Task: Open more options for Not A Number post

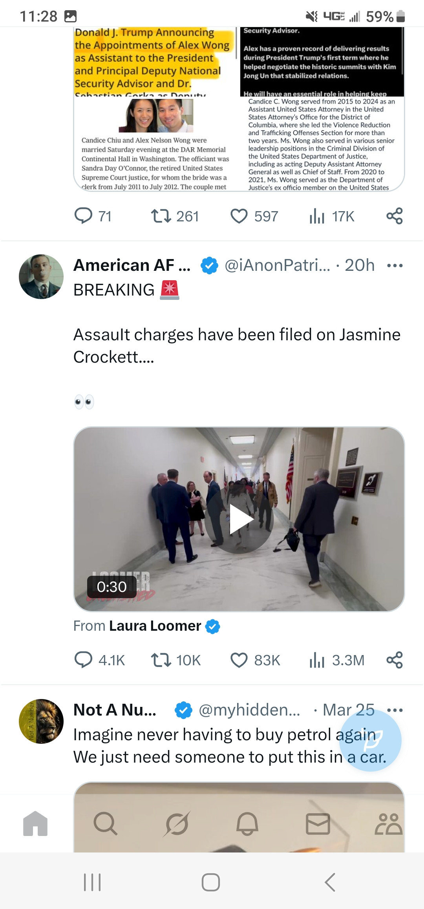Action: click(x=395, y=710)
